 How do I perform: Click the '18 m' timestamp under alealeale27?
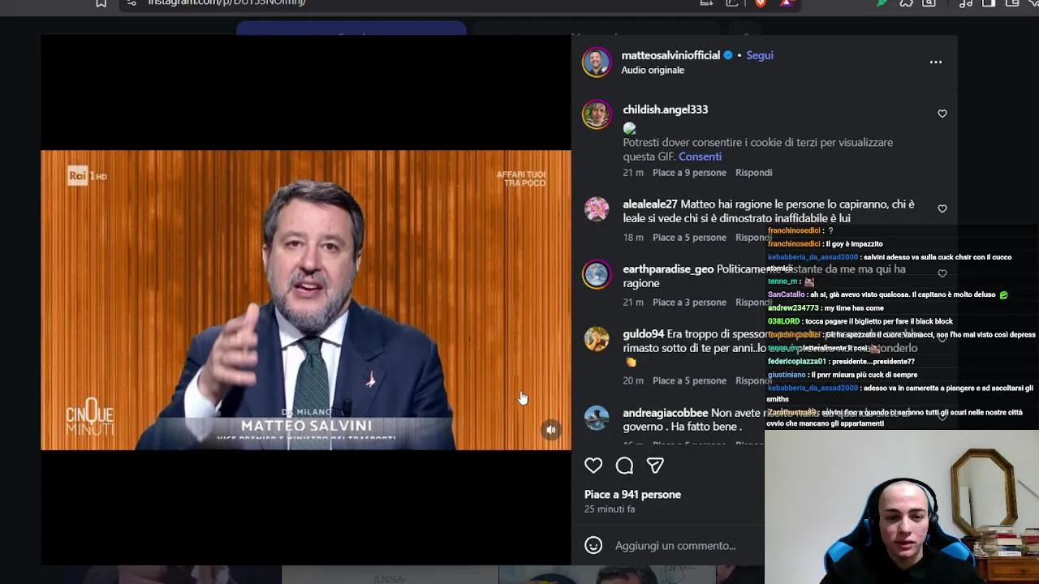point(633,238)
